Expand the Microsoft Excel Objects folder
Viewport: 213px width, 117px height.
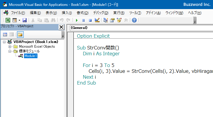tap(10, 47)
